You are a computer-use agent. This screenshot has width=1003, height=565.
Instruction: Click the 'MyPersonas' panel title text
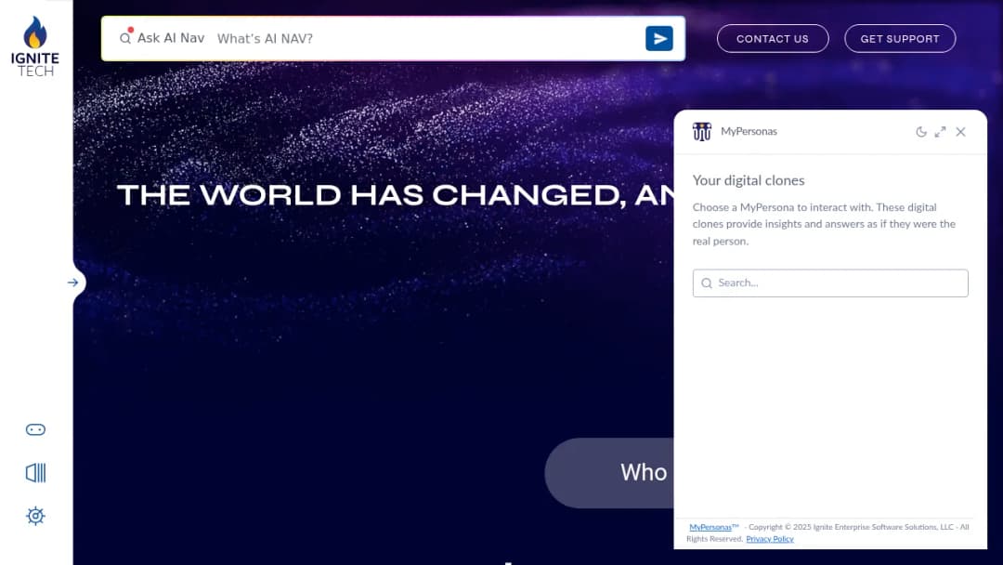tap(749, 131)
